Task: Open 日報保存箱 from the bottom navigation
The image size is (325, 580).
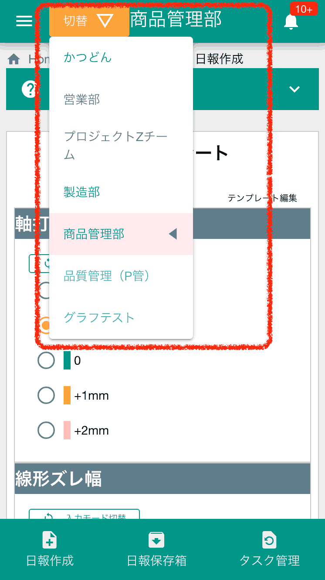Action: point(156,549)
